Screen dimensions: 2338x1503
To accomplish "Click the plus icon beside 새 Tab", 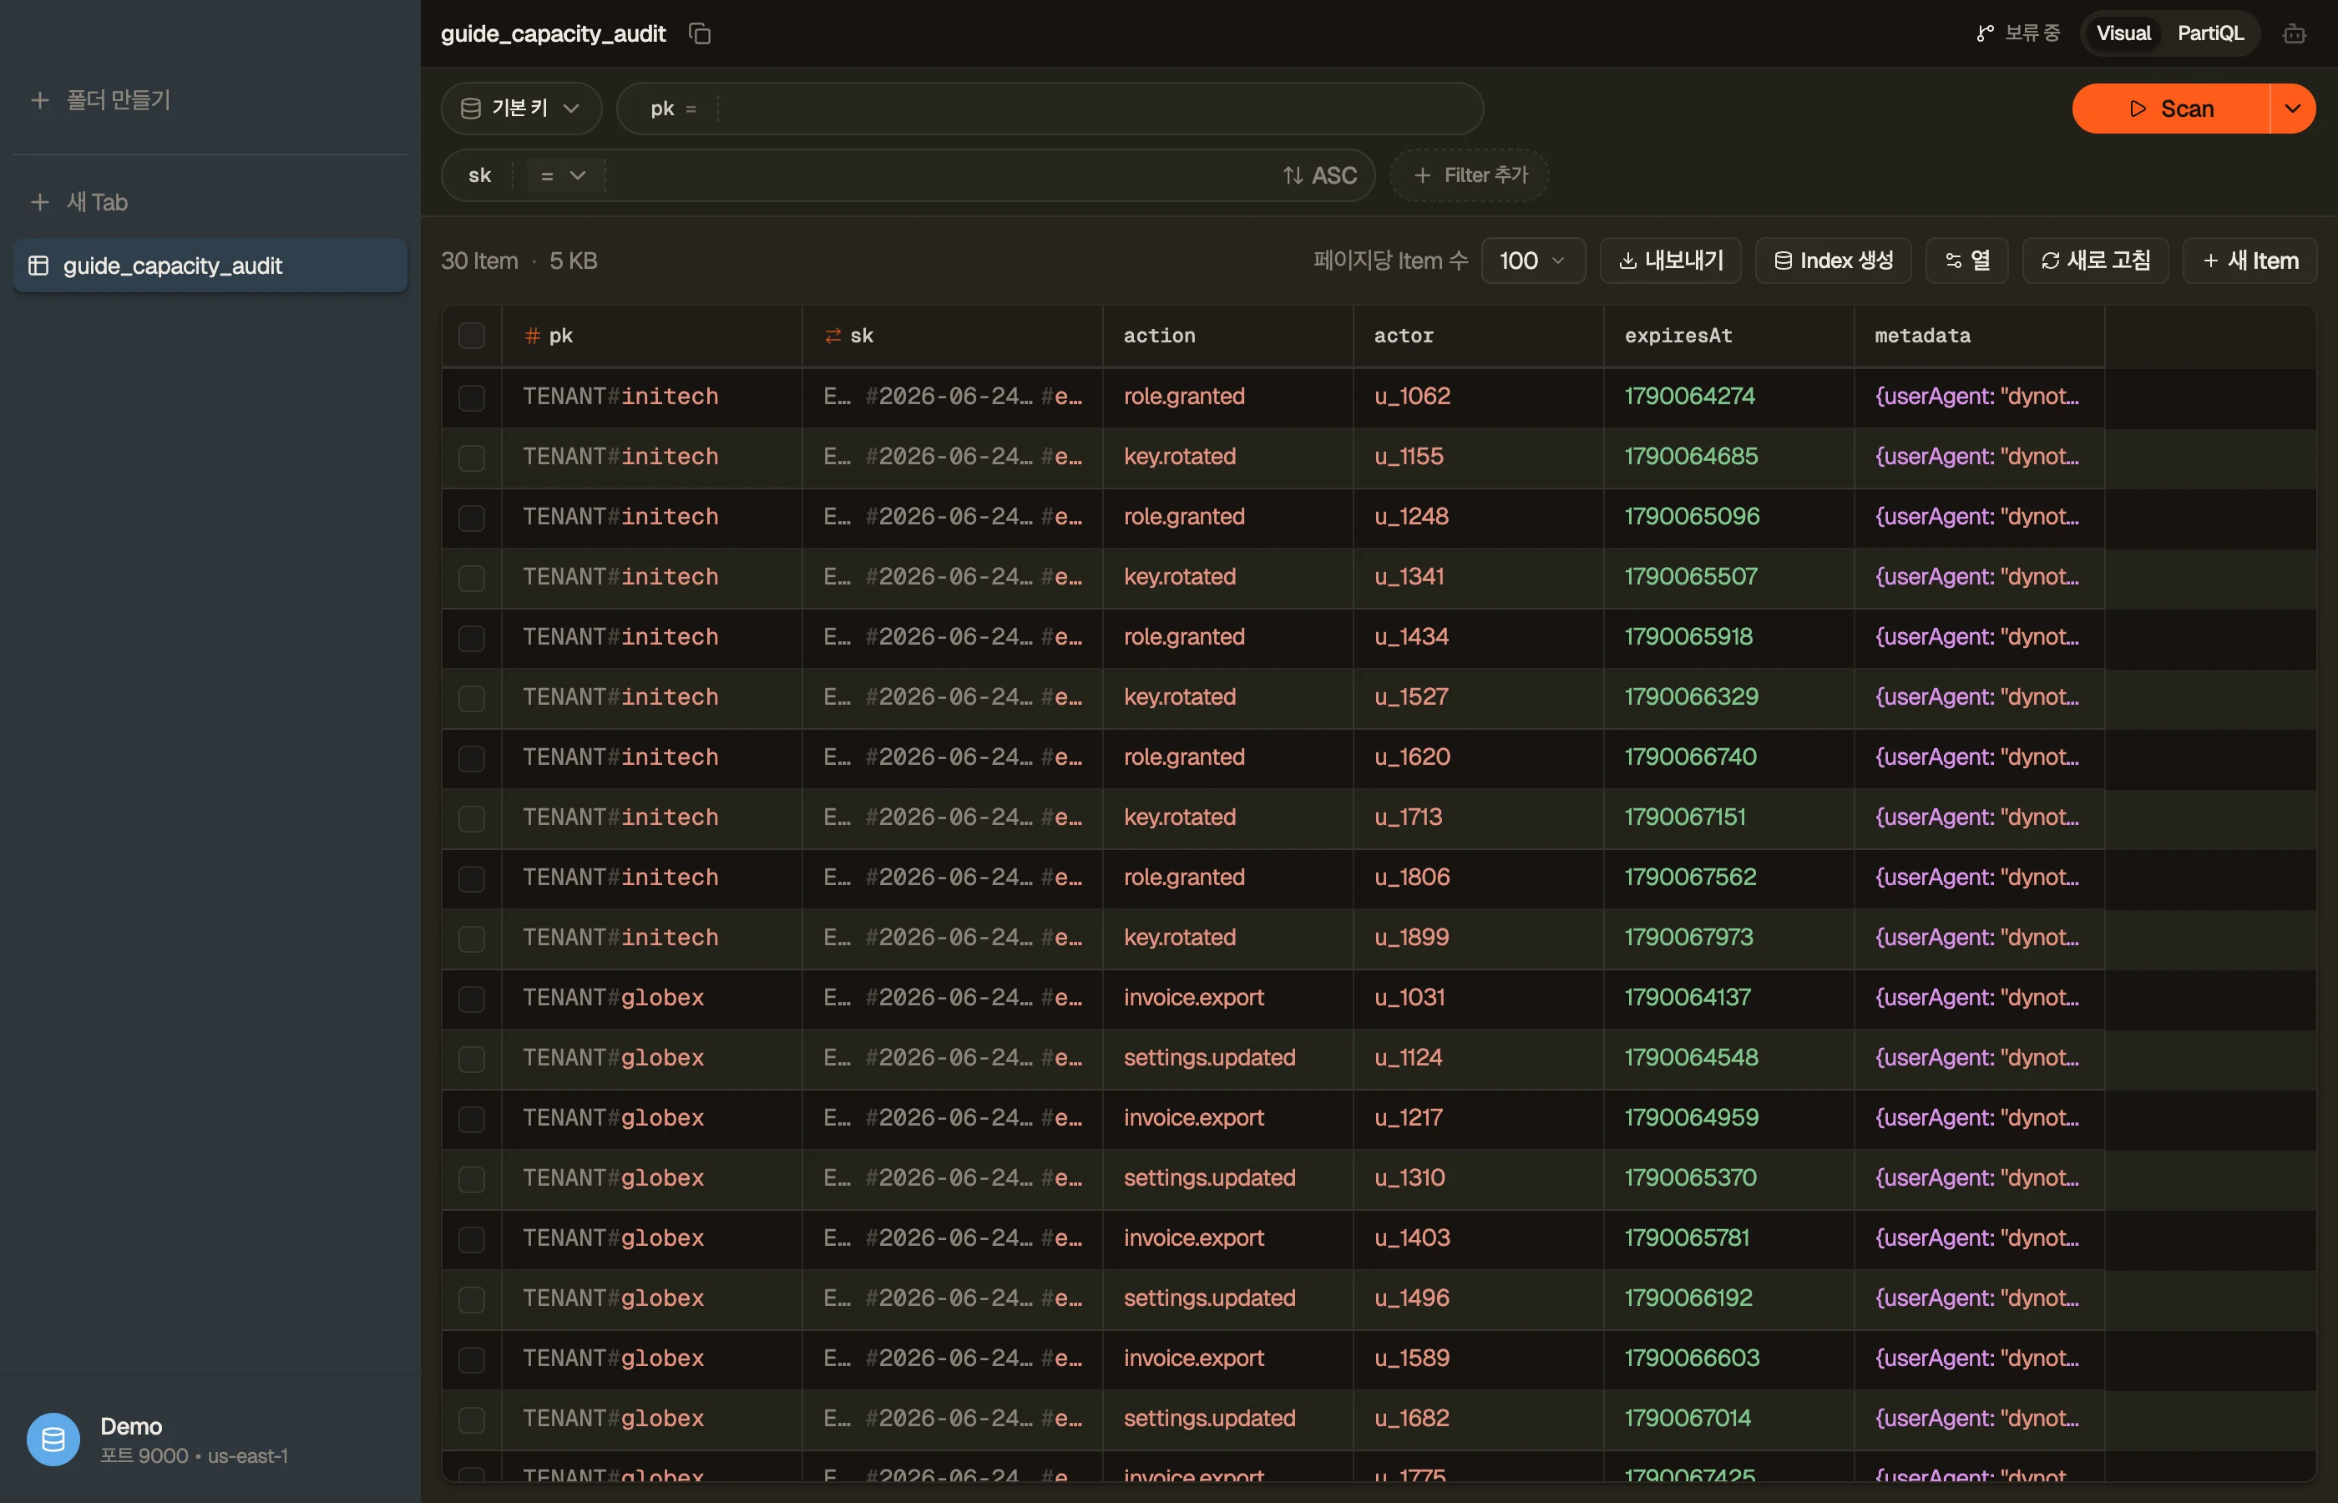I will coord(40,202).
